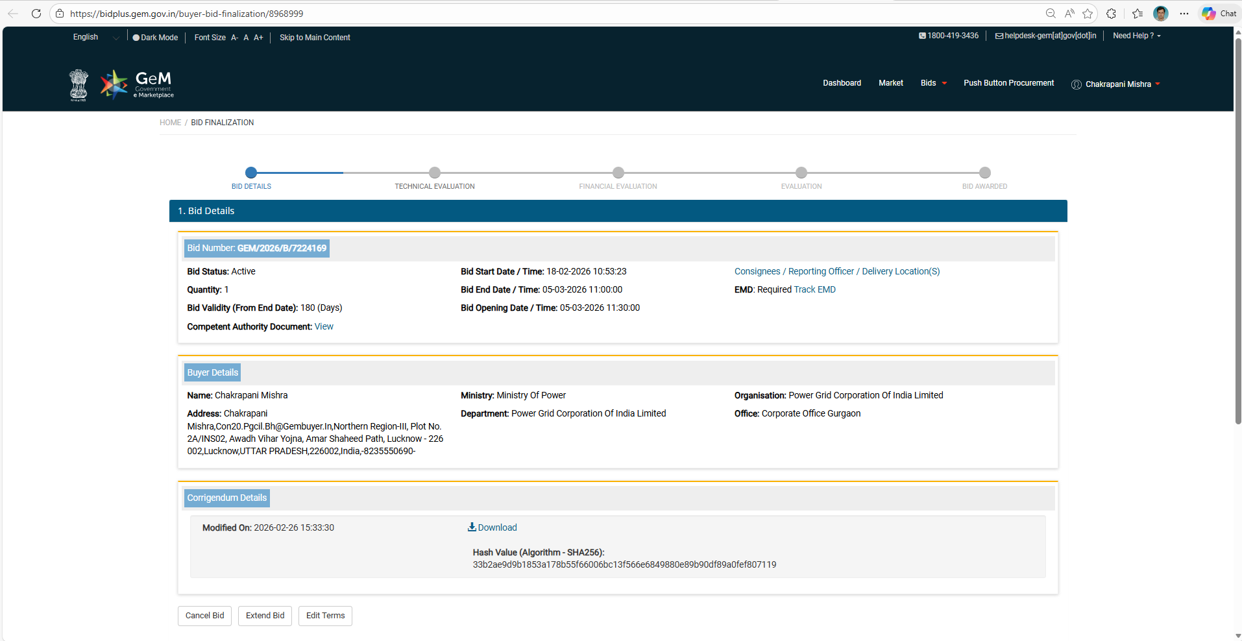Click the GeM Government e Marketplace logo
Image resolution: width=1242 pixels, height=641 pixels.
coord(137,85)
